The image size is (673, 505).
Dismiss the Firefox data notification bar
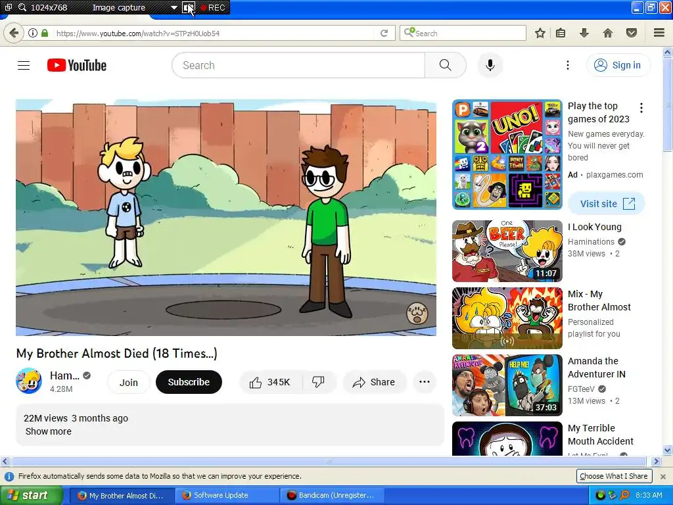pyautogui.click(x=662, y=476)
